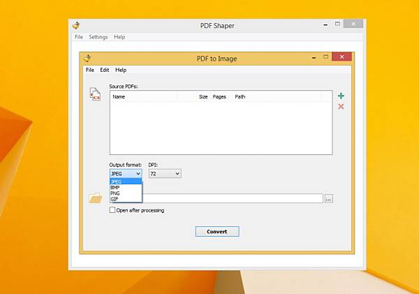Open the DPI dropdown showing 72
The width and height of the screenshot is (419, 294).
click(165, 174)
